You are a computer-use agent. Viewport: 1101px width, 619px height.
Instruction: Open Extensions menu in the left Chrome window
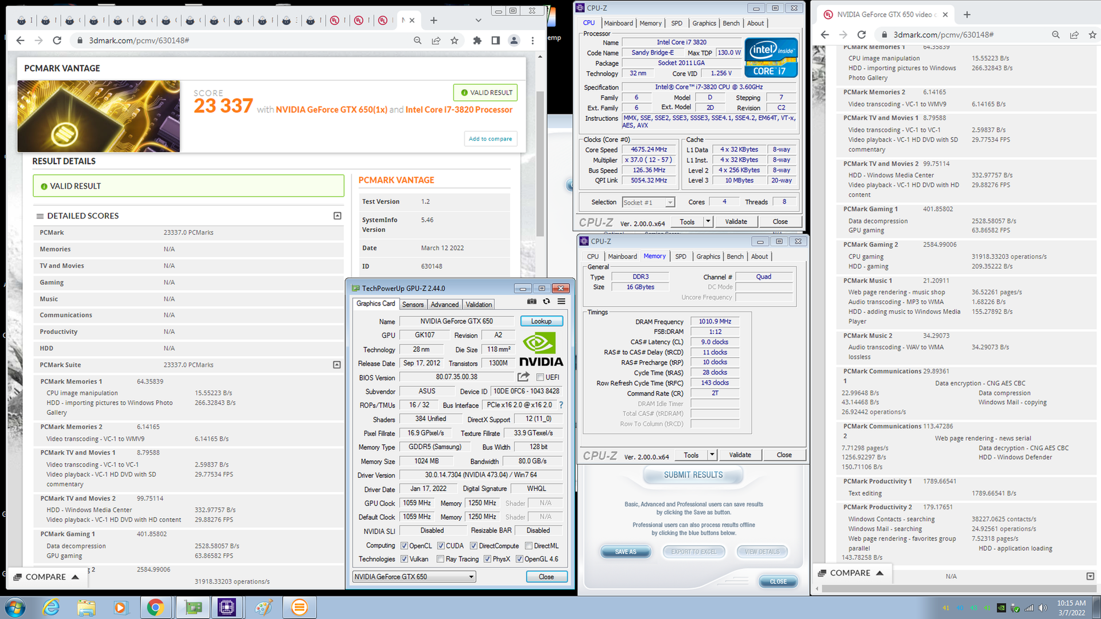coord(477,40)
